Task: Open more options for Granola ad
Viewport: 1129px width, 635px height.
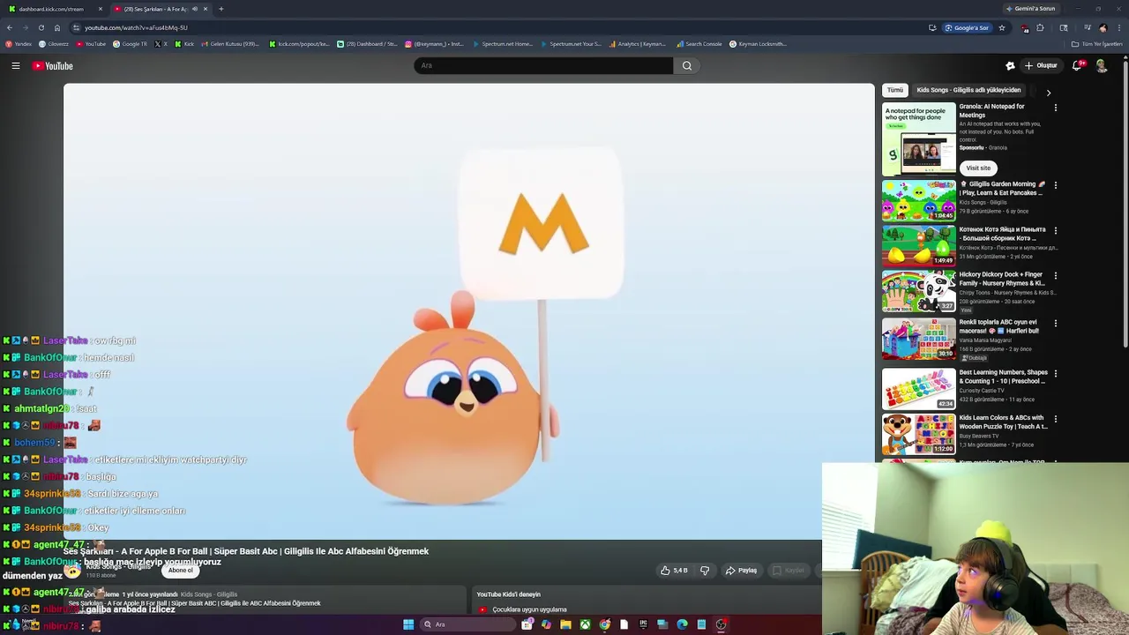Action: tap(1055, 108)
